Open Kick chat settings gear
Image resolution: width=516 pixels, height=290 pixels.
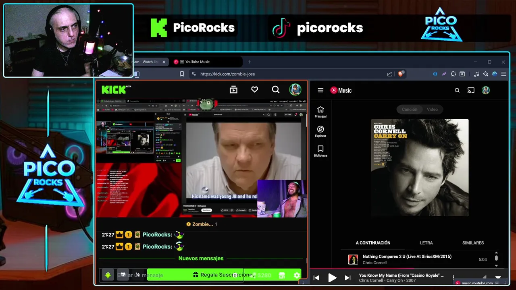[x=297, y=275]
